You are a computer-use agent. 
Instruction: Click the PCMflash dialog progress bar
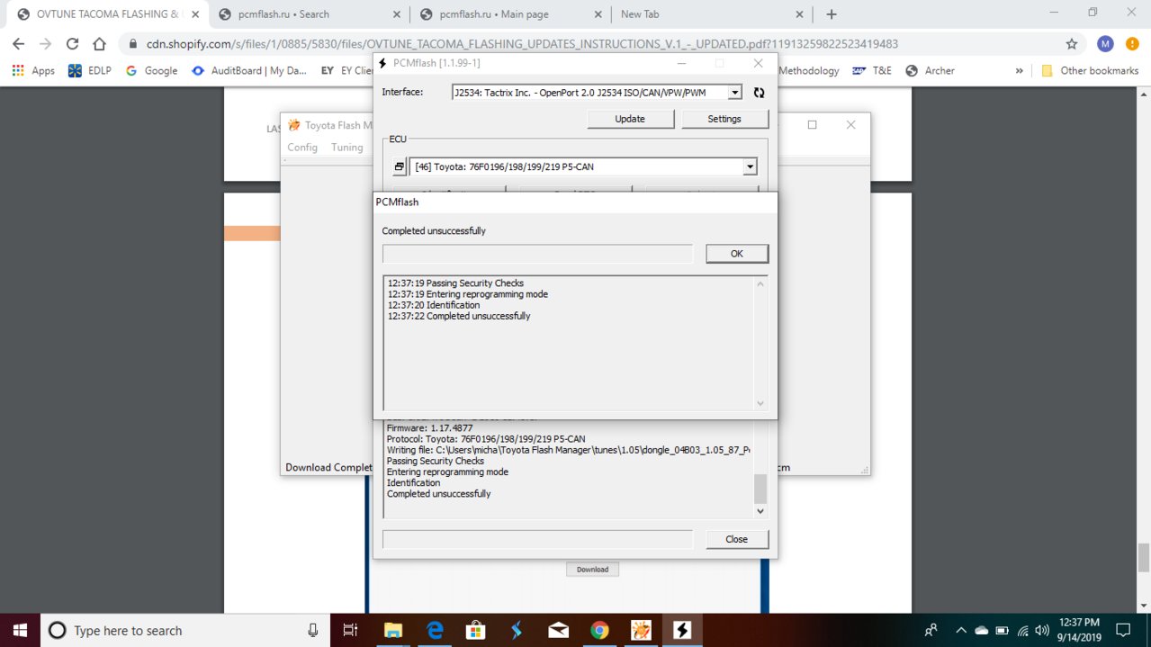(x=538, y=254)
